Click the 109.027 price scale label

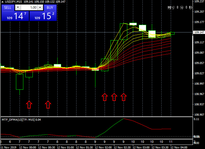coord(199,73)
